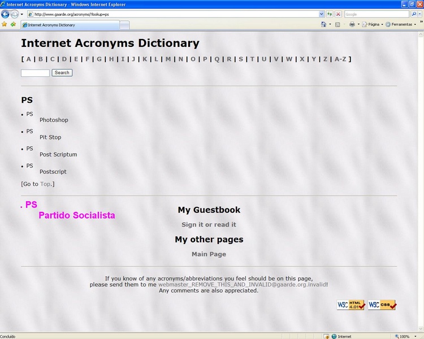Image resolution: width=424 pixels, height=339 pixels.
Task: Go to letter C index
Action: coord(52,59)
